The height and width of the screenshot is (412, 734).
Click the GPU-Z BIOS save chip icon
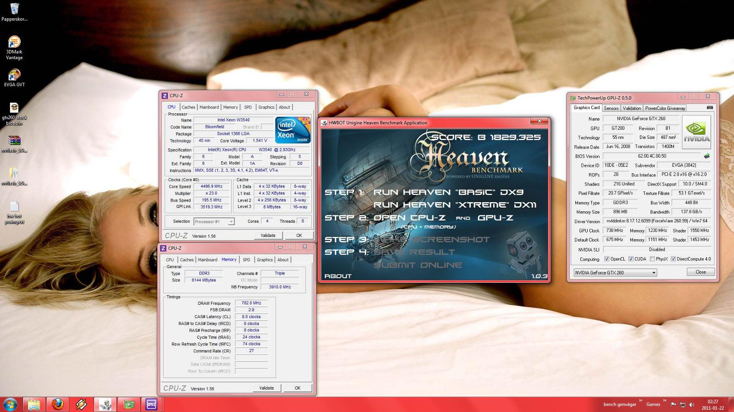click(707, 156)
